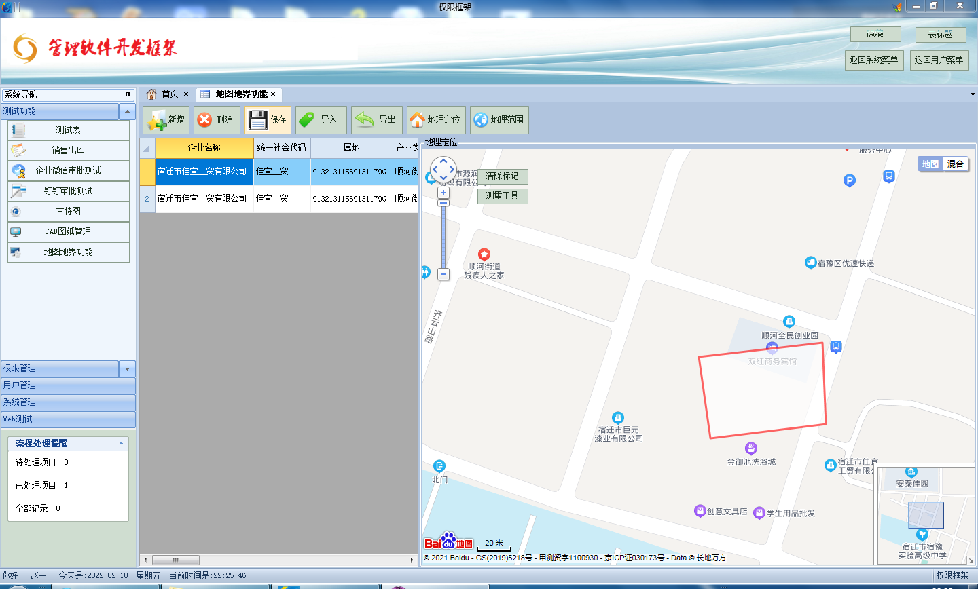Expand the 系统管理 navigation group
Image resolution: width=978 pixels, height=589 pixels.
click(68, 402)
